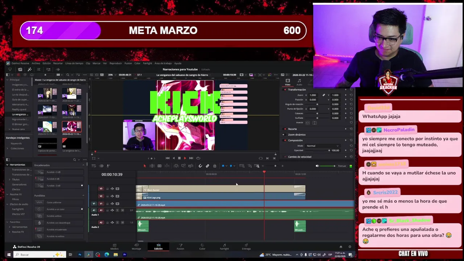Open the thumbnail view options dropdown
The width and height of the screenshot is (464, 261).
click(x=62, y=75)
